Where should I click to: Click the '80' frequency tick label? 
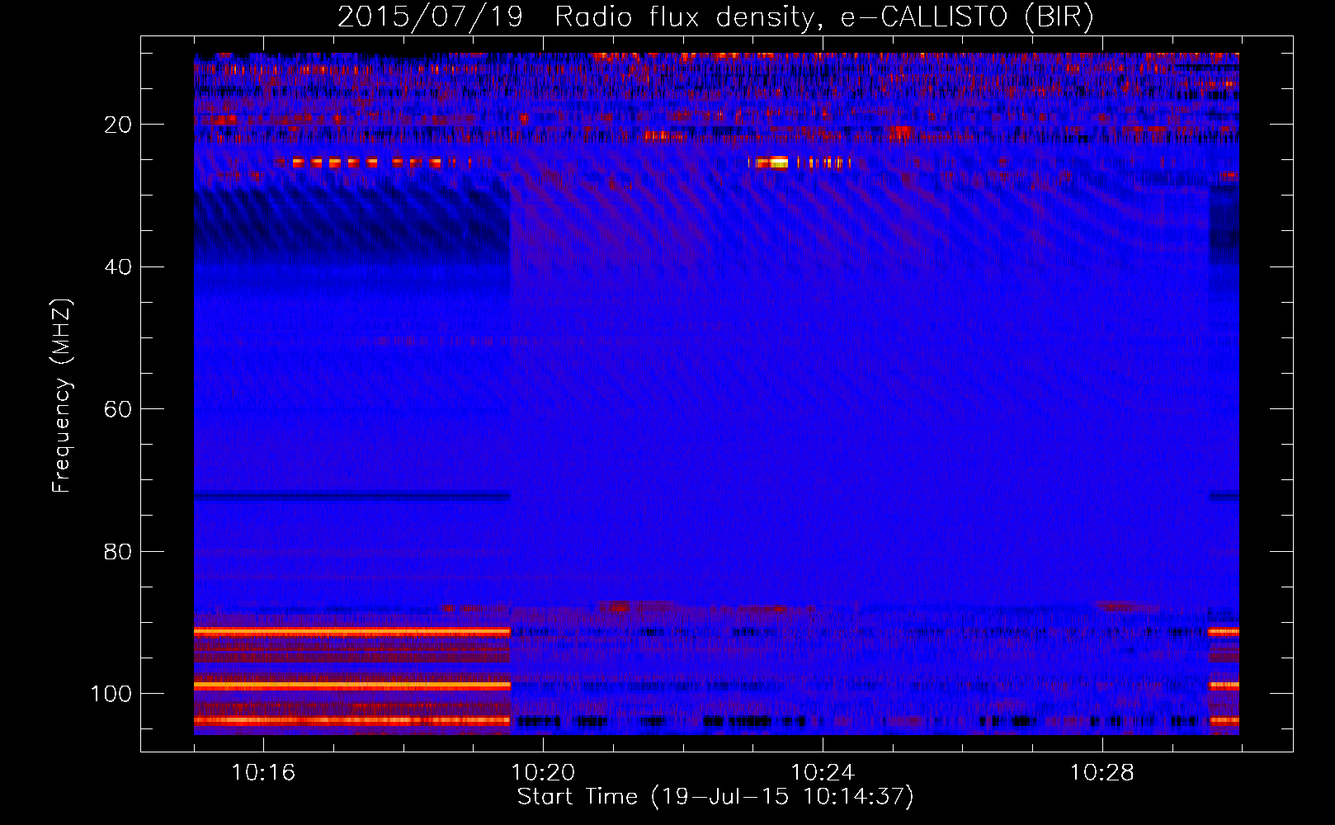pyautogui.click(x=118, y=552)
